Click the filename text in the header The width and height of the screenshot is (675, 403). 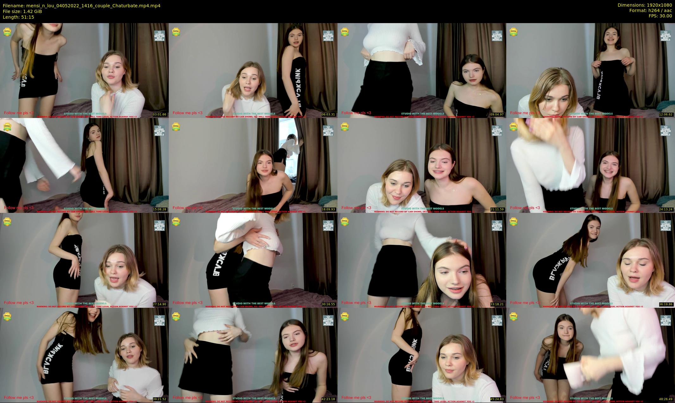81,5
